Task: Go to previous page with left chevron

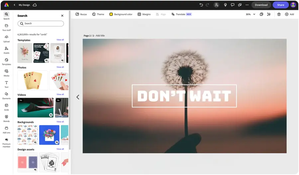Action: click(78, 97)
